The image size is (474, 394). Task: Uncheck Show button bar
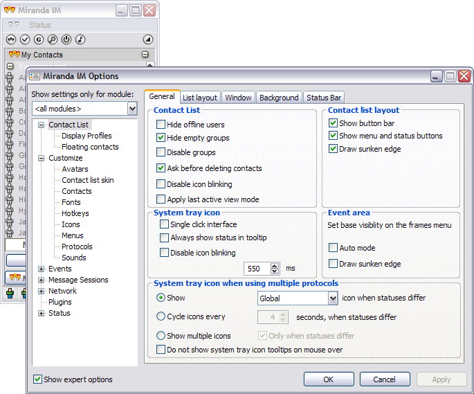333,123
